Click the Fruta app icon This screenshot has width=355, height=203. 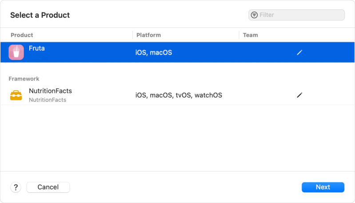(x=16, y=52)
